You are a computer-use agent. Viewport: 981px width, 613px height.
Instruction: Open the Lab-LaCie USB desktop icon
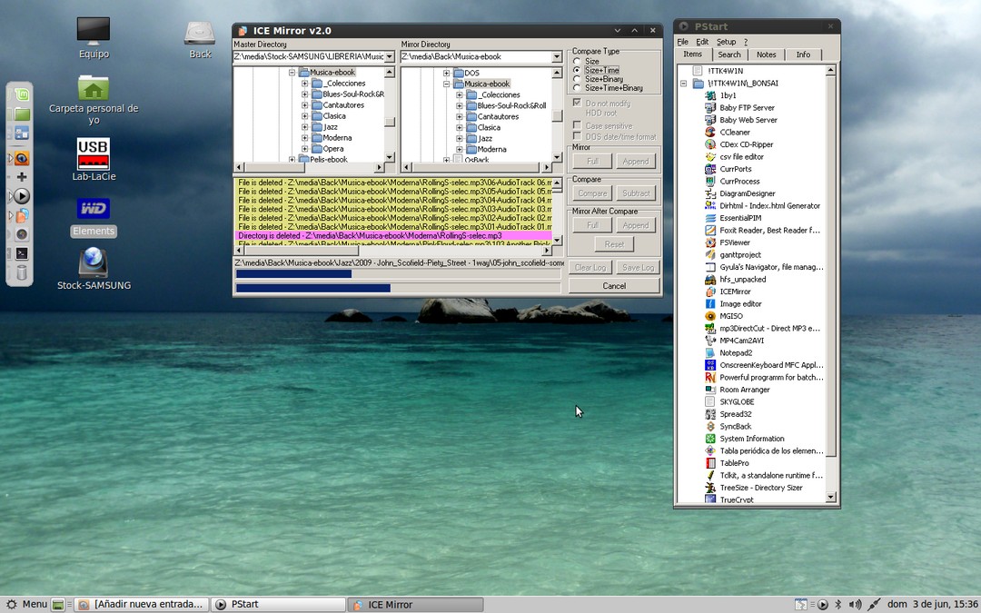94,155
